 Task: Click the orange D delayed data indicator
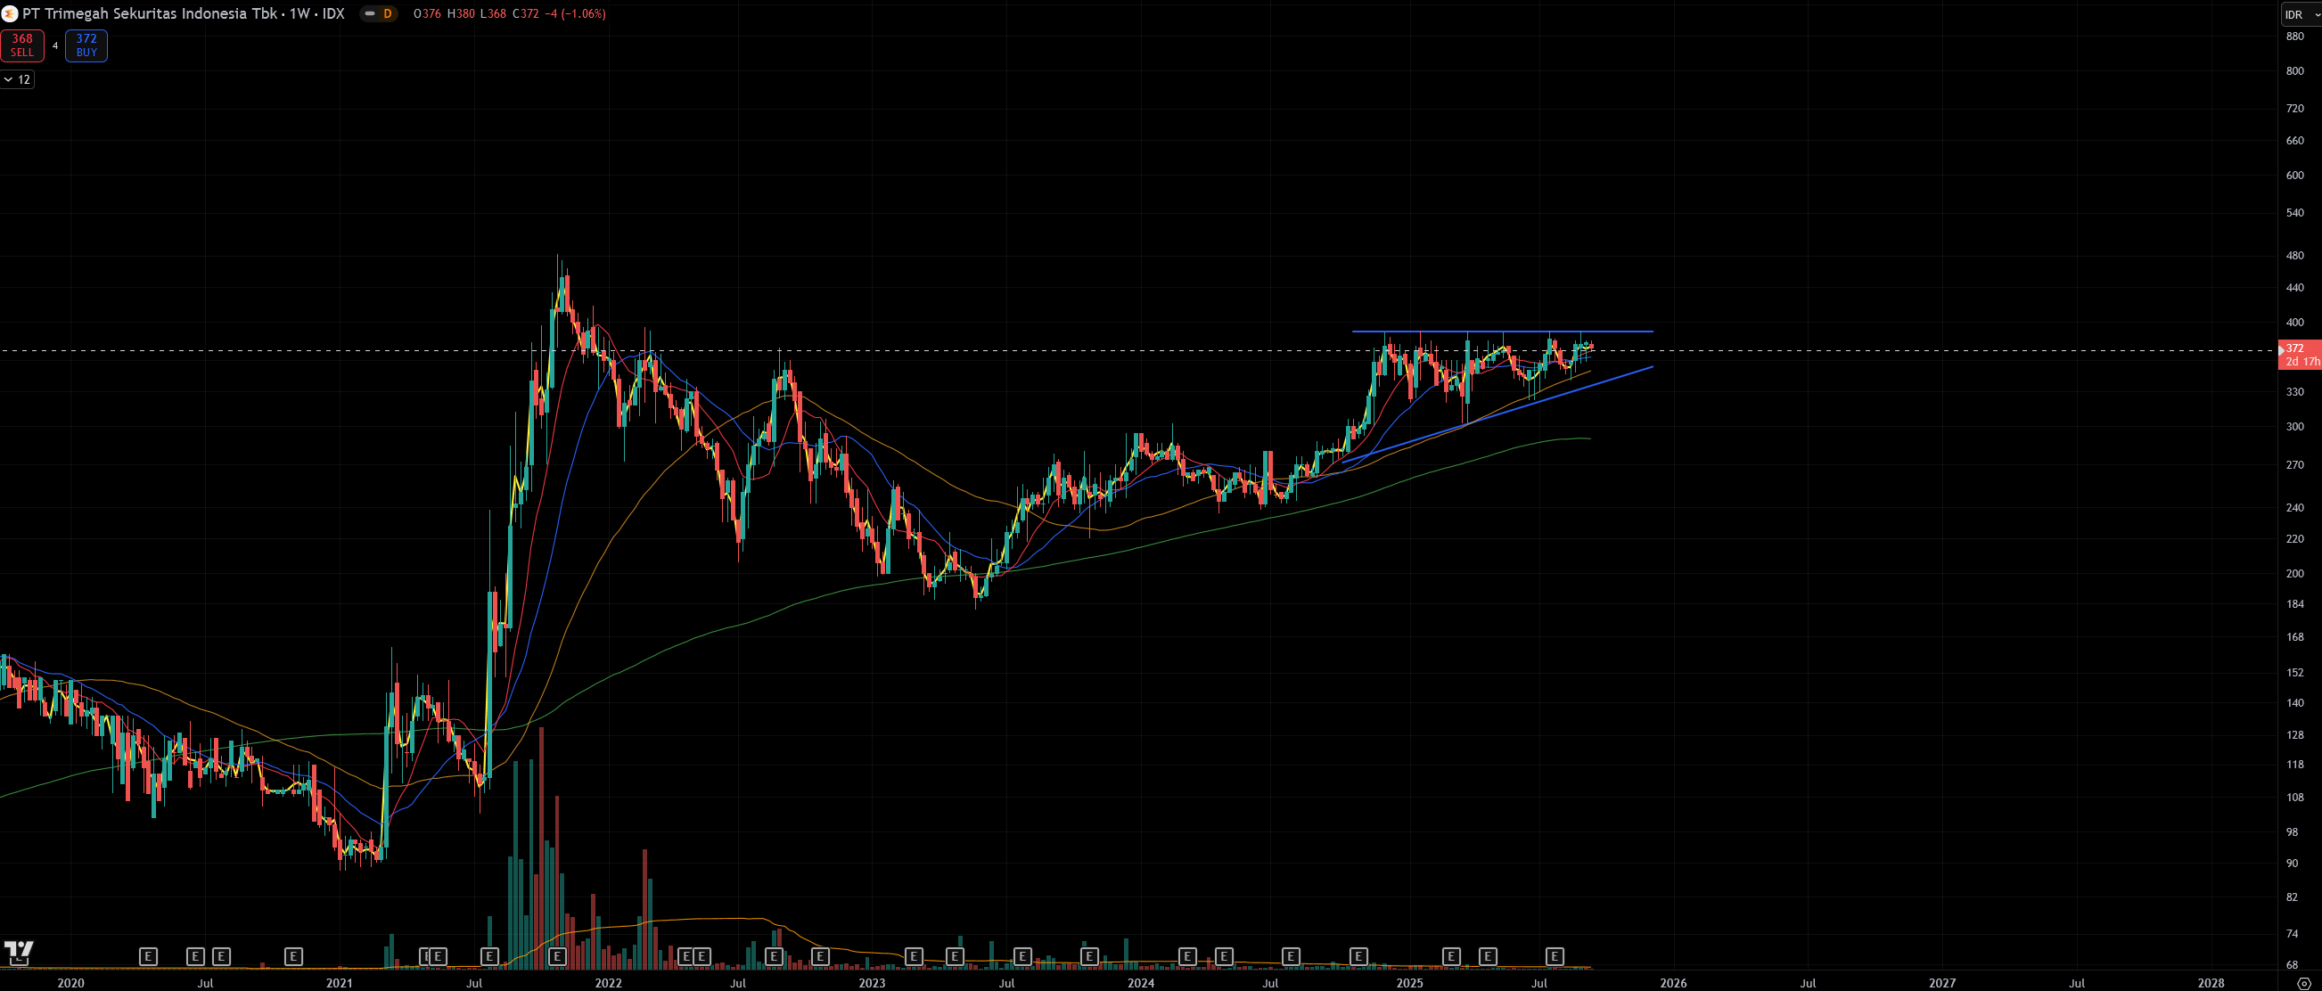coord(388,13)
